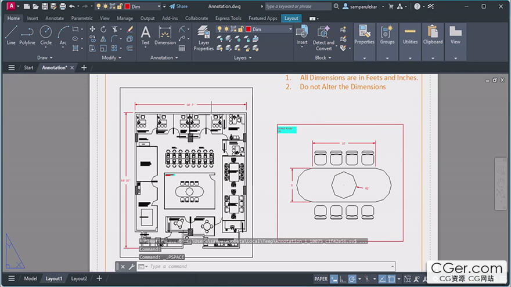Image resolution: width=511 pixels, height=287 pixels.
Task: Click the command line input field
Action: pos(267,267)
